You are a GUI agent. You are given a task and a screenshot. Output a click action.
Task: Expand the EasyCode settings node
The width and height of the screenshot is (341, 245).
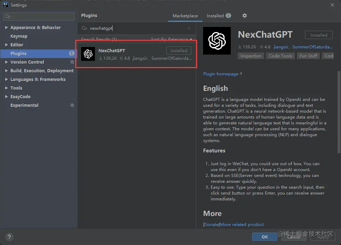6,96
